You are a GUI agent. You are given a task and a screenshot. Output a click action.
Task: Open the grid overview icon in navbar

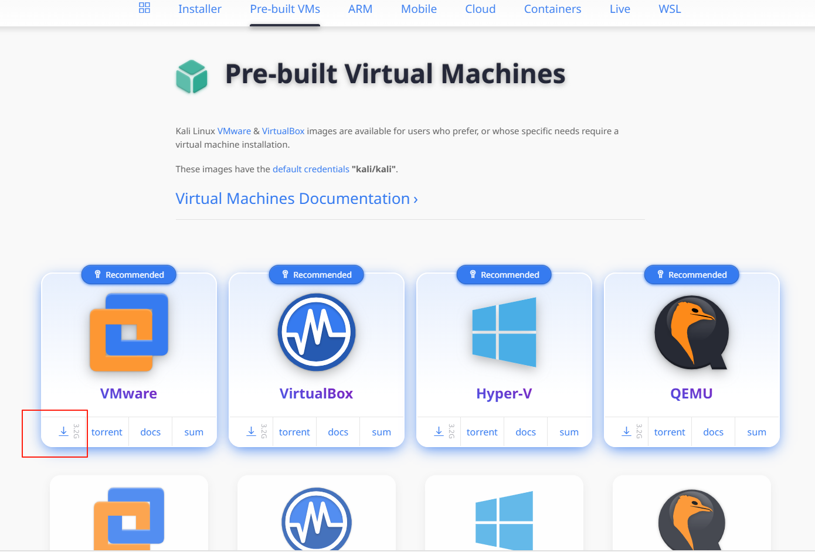pos(144,8)
